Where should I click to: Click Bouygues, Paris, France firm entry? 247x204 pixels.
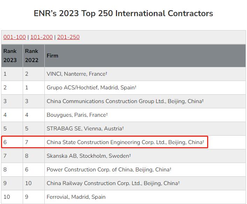[x=77, y=115]
